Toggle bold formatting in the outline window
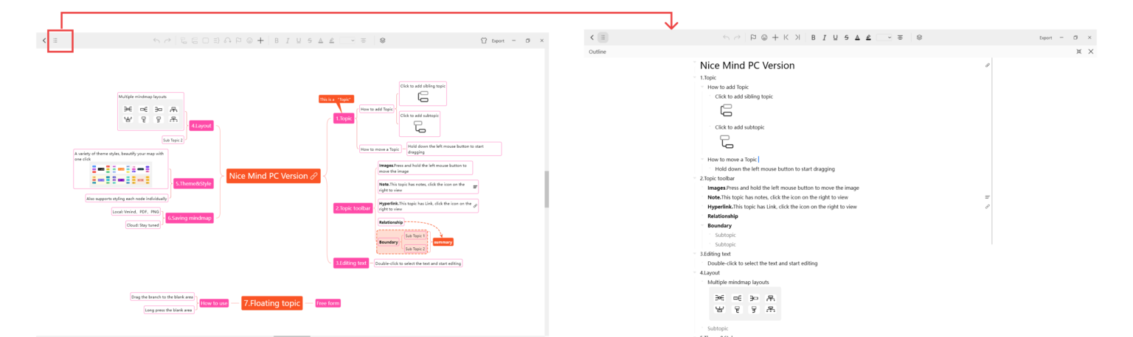 click(x=813, y=38)
